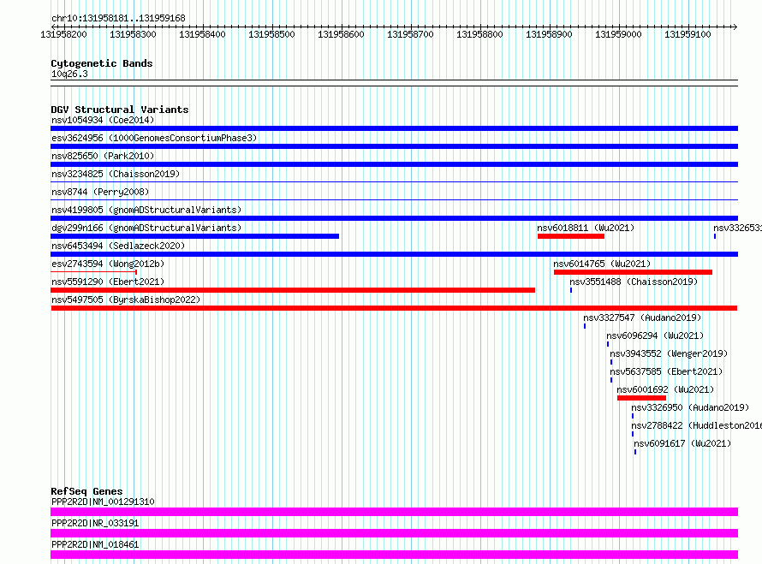Open the nsv6001692 (Wu2021) label
The width and height of the screenshot is (762, 564).
pos(665,389)
